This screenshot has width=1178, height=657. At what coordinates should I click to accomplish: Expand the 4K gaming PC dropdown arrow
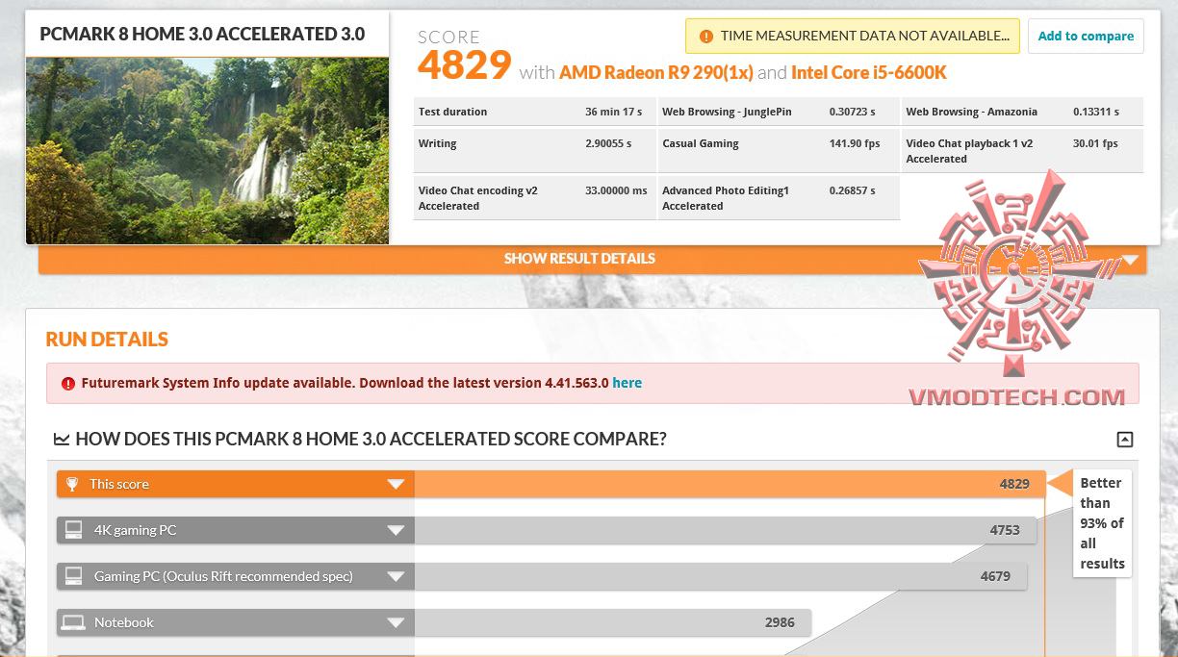pyautogui.click(x=396, y=531)
